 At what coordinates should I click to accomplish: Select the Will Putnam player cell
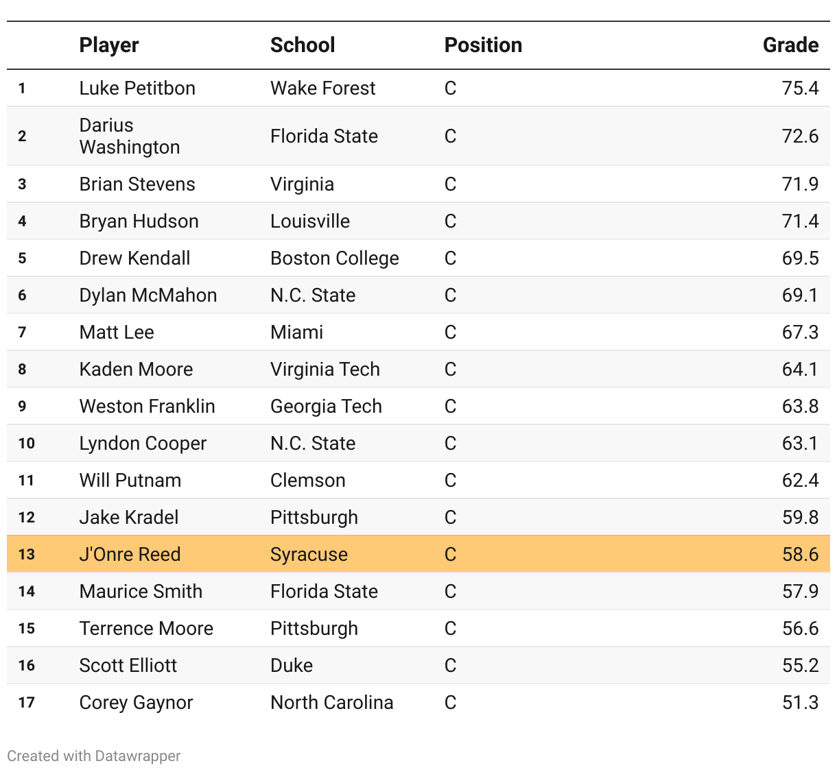130,480
